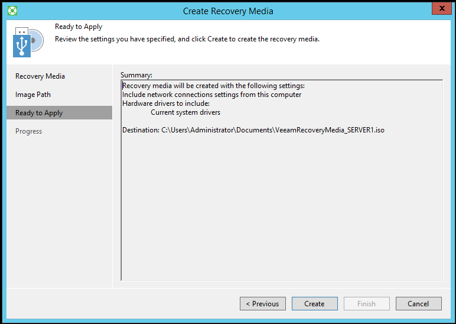Image resolution: width=456 pixels, height=324 pixels.
Task: Click the Veeam application icon in title bar
Action: point(12,11)
